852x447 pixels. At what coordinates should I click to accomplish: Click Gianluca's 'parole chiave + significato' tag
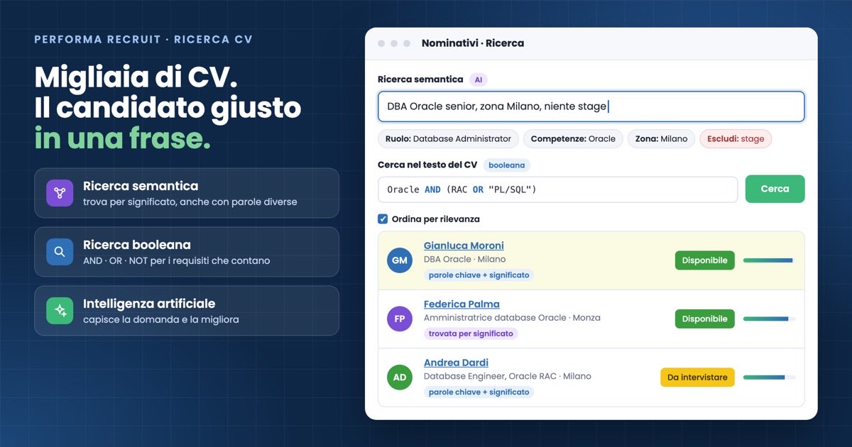click(479, 275)
